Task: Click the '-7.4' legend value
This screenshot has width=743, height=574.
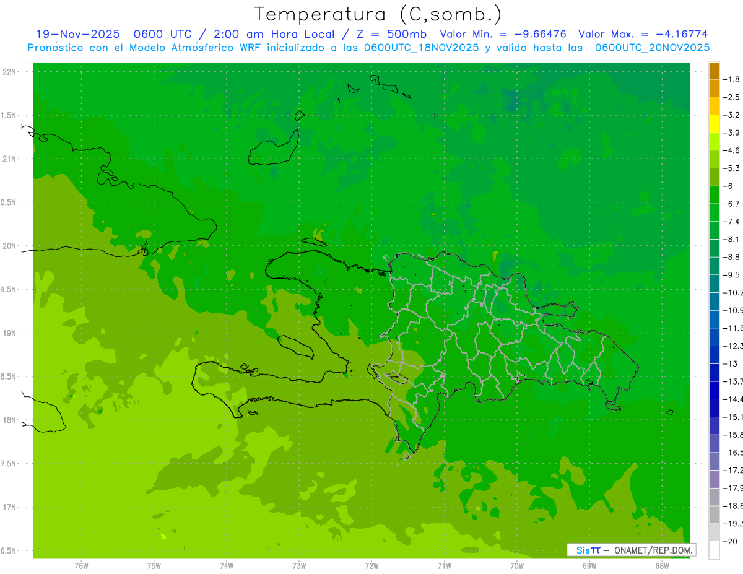Action: click(x=731, y=222)
